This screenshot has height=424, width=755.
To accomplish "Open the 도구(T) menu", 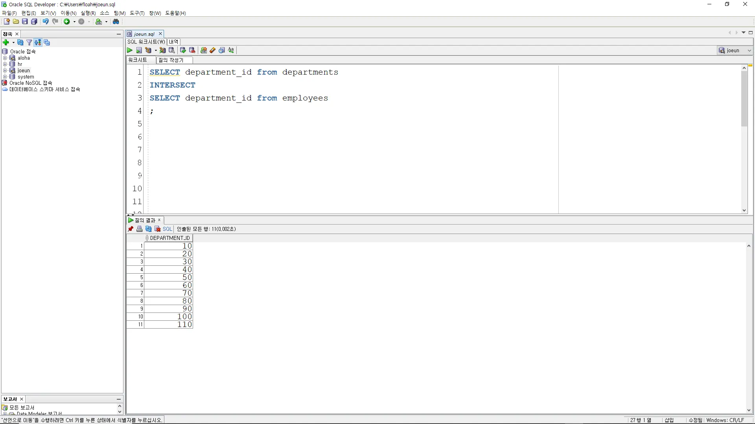I will 137,13.
